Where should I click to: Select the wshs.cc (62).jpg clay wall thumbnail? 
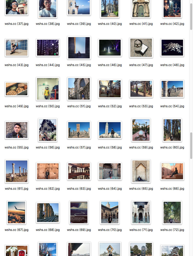click(48, 171)
